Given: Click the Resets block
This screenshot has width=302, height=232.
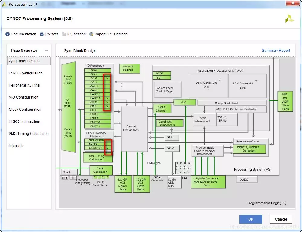Looking at the screenshot, I should pyautogui.click(x=69, y=172).
